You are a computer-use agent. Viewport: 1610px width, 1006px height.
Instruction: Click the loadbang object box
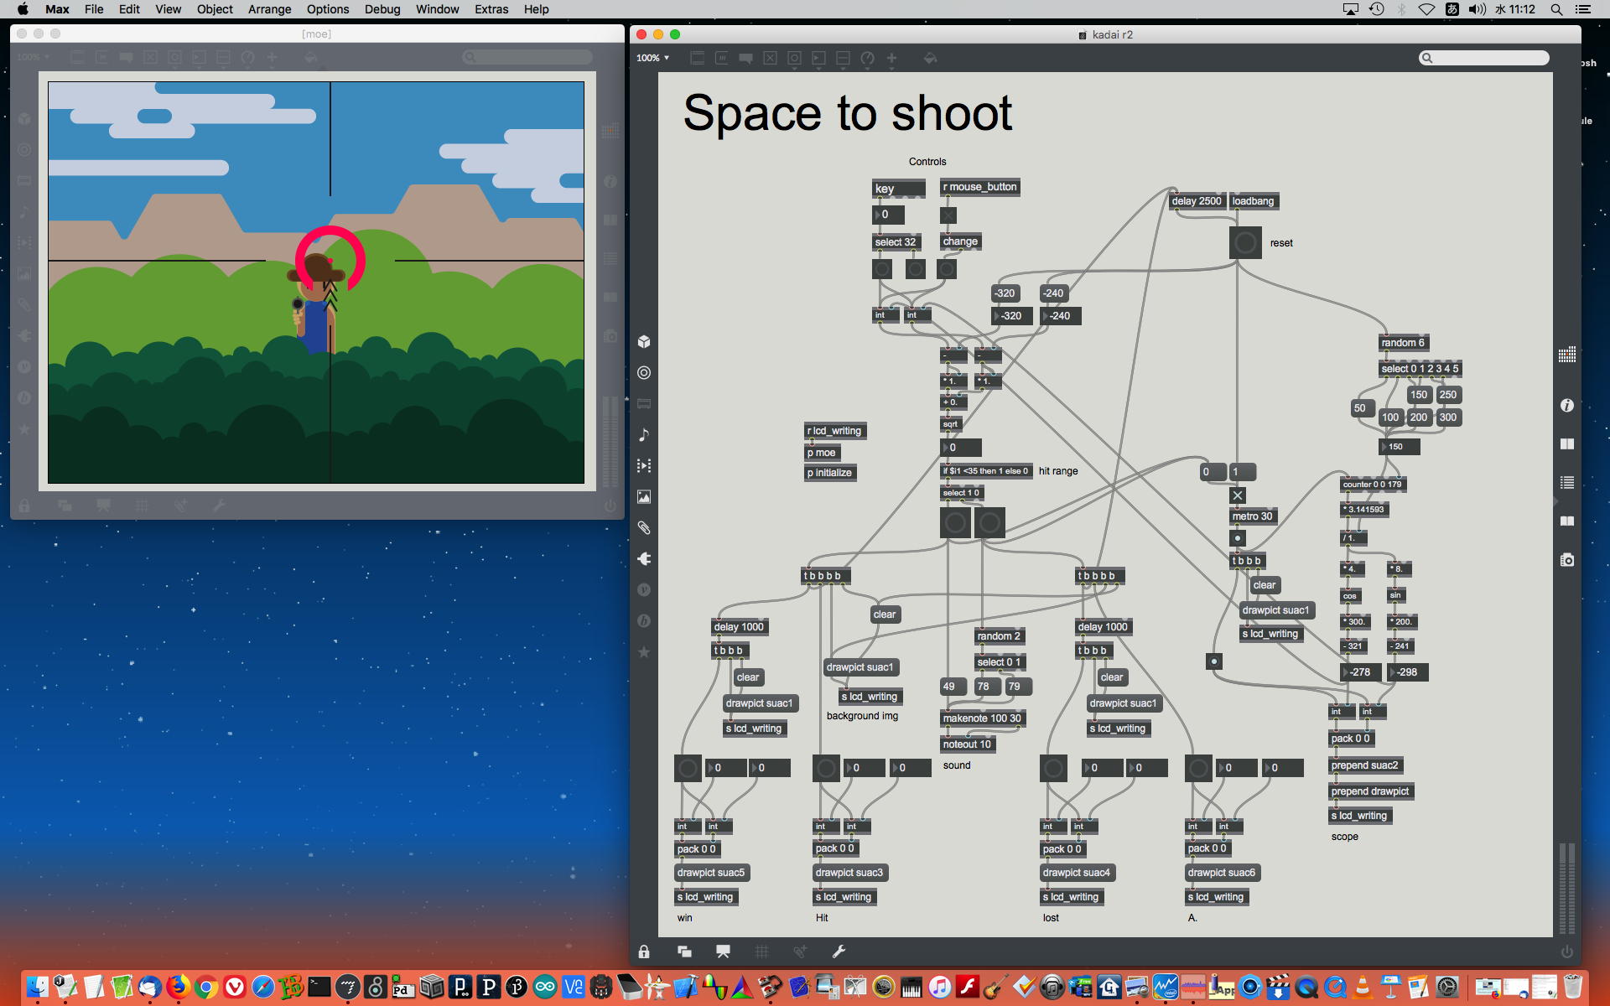[1253, 201]
